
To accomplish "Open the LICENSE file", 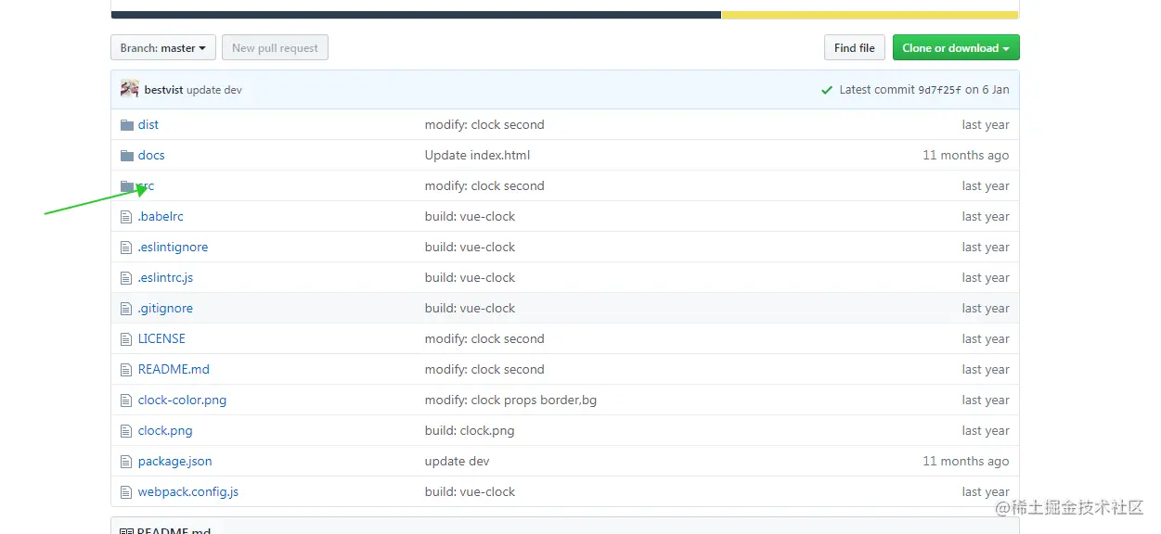I will pos(161,339).
